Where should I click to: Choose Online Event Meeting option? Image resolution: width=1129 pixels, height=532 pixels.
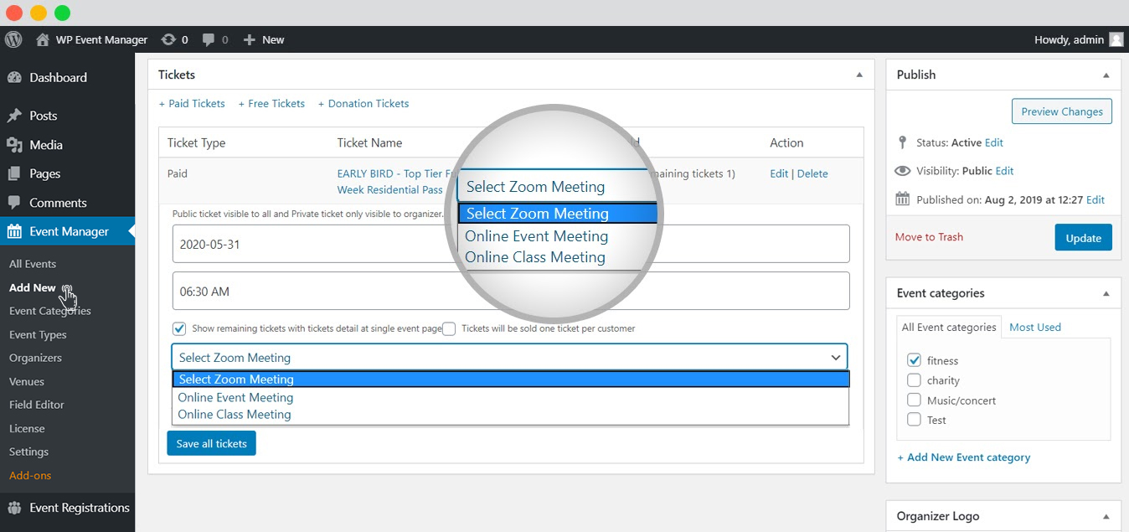coord(510,398)
